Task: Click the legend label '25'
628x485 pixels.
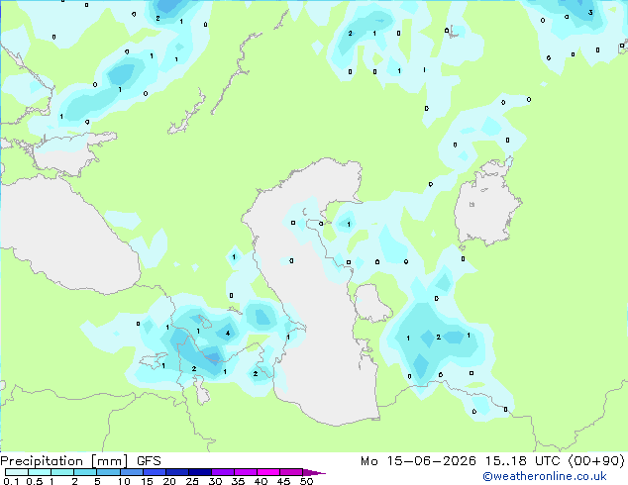Action: (192, 481)
